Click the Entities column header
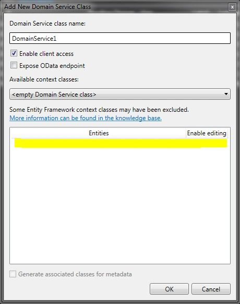The width and height of the screenshot is (240, 304). (x=99, y=133)
